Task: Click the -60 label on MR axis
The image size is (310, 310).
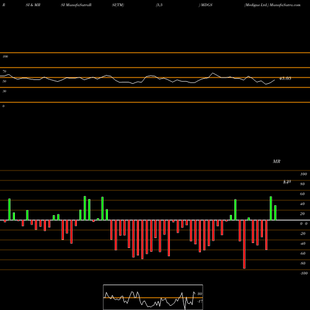Action: coord(303,254)
